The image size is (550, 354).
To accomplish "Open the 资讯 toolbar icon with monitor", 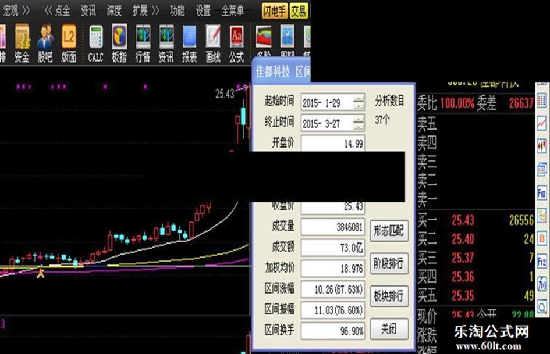I will coord(166,44).
